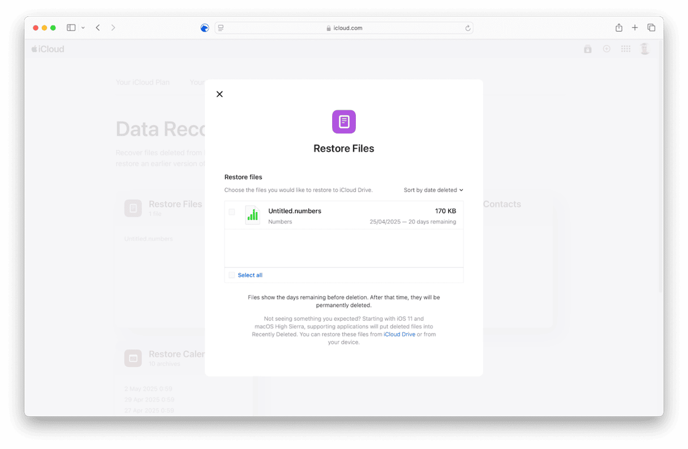688x449 pixels.
Task: Open the account profile avatar
Action: coord(645,49)
